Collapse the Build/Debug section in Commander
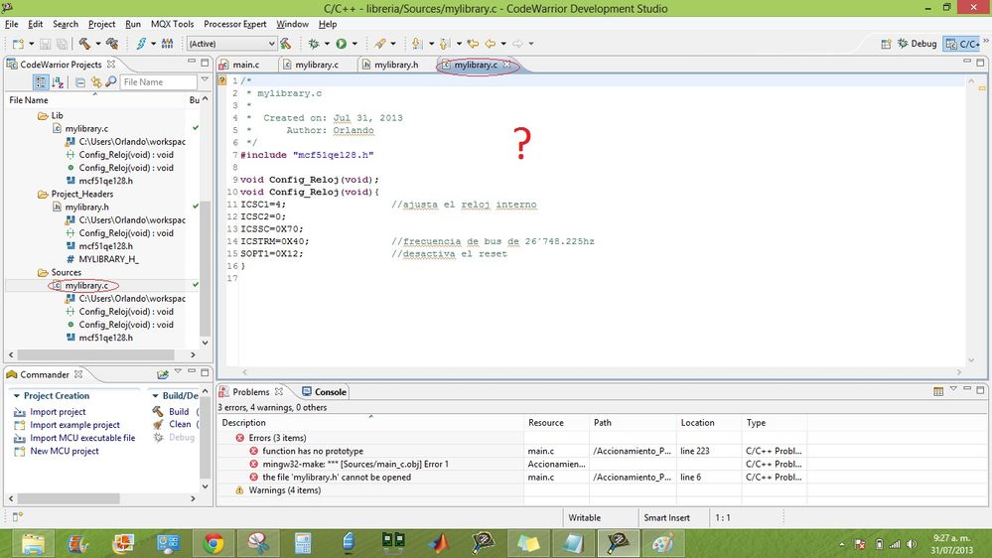The image size is (992, 558). [x=155, y=395]
